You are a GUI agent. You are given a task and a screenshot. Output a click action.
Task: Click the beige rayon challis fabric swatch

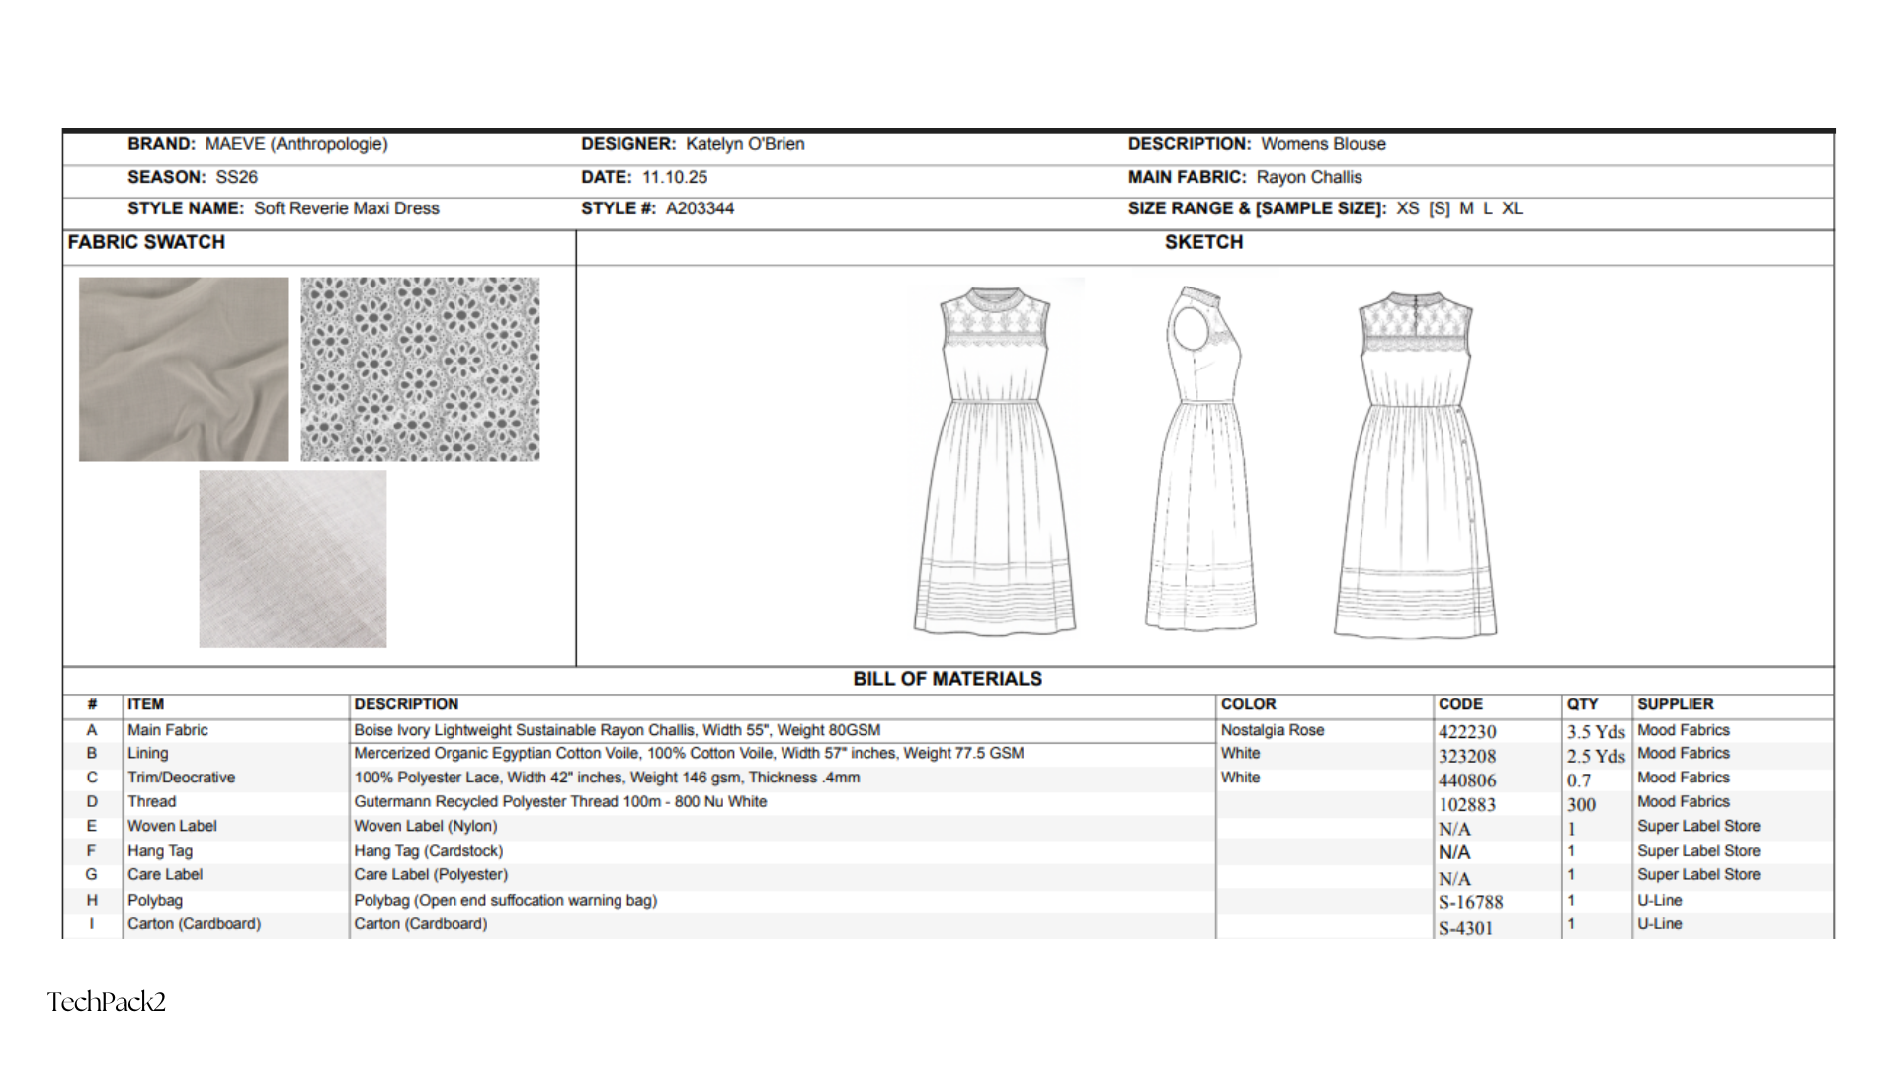183,369
